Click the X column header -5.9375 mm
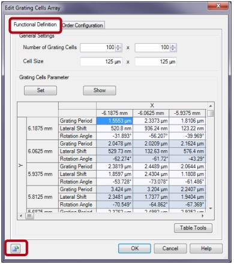Image resolution: width=234 pixels, height=264 pixels. [187, 113]
